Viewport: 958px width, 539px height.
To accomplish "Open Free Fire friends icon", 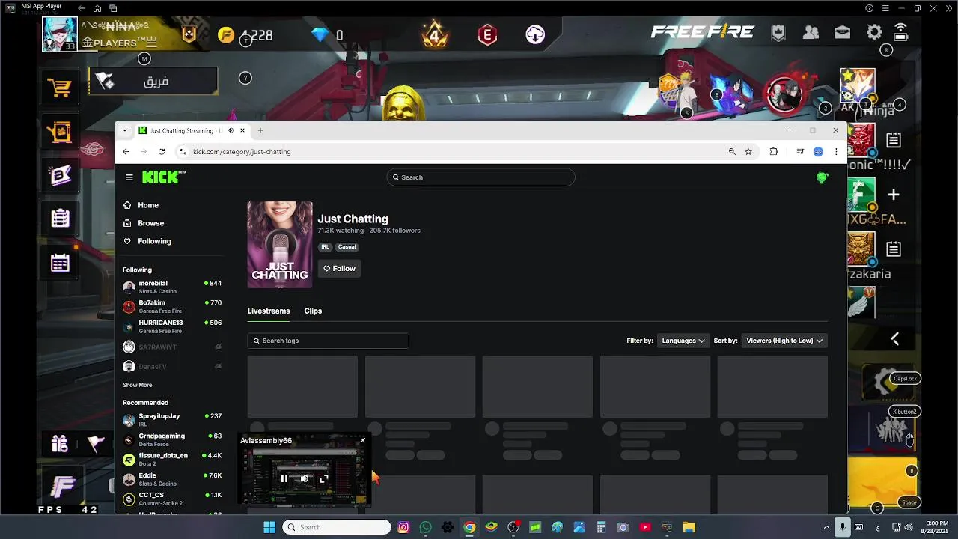I will pyautogui.click(x=811, y=32).
